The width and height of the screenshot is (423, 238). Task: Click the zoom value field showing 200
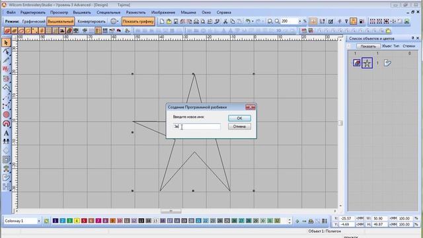pos(289,21)
